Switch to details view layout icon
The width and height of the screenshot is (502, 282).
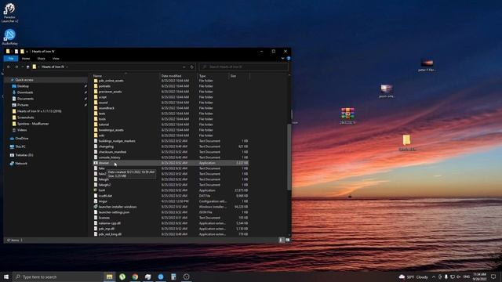(281, 240)
